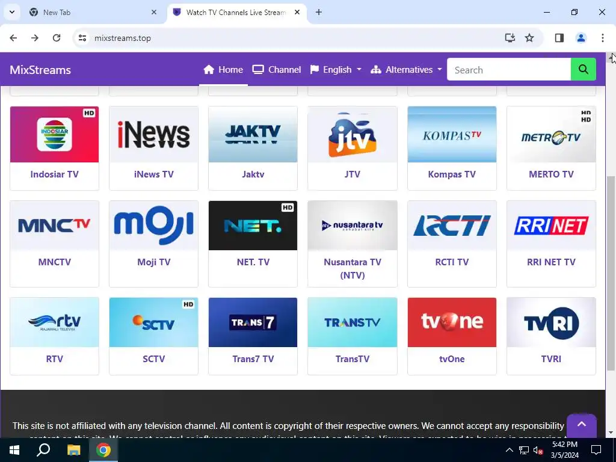
Task: Click the MNCTV title link
Action: coord(54,262)
